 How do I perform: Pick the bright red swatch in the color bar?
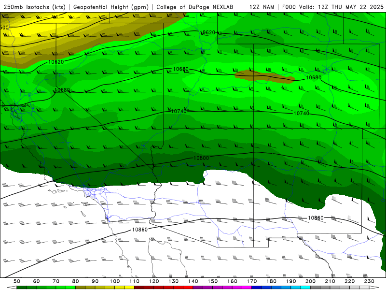pyautogui.click(x=188, y=288)
